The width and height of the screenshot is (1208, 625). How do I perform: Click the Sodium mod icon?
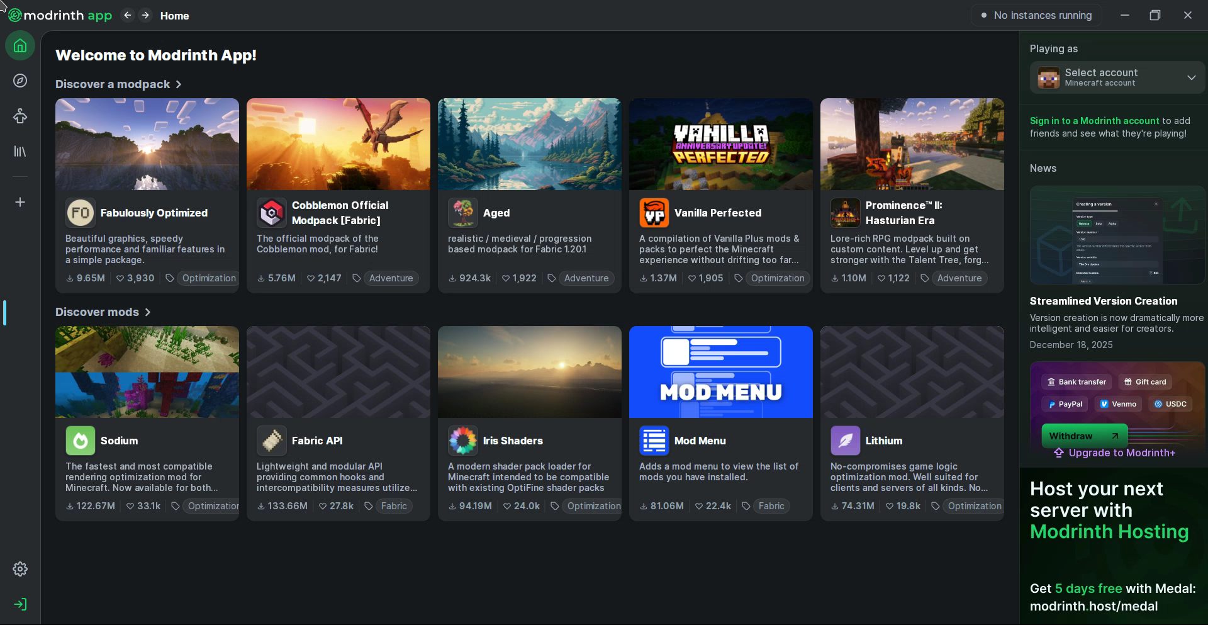click(x=81, y=441)
